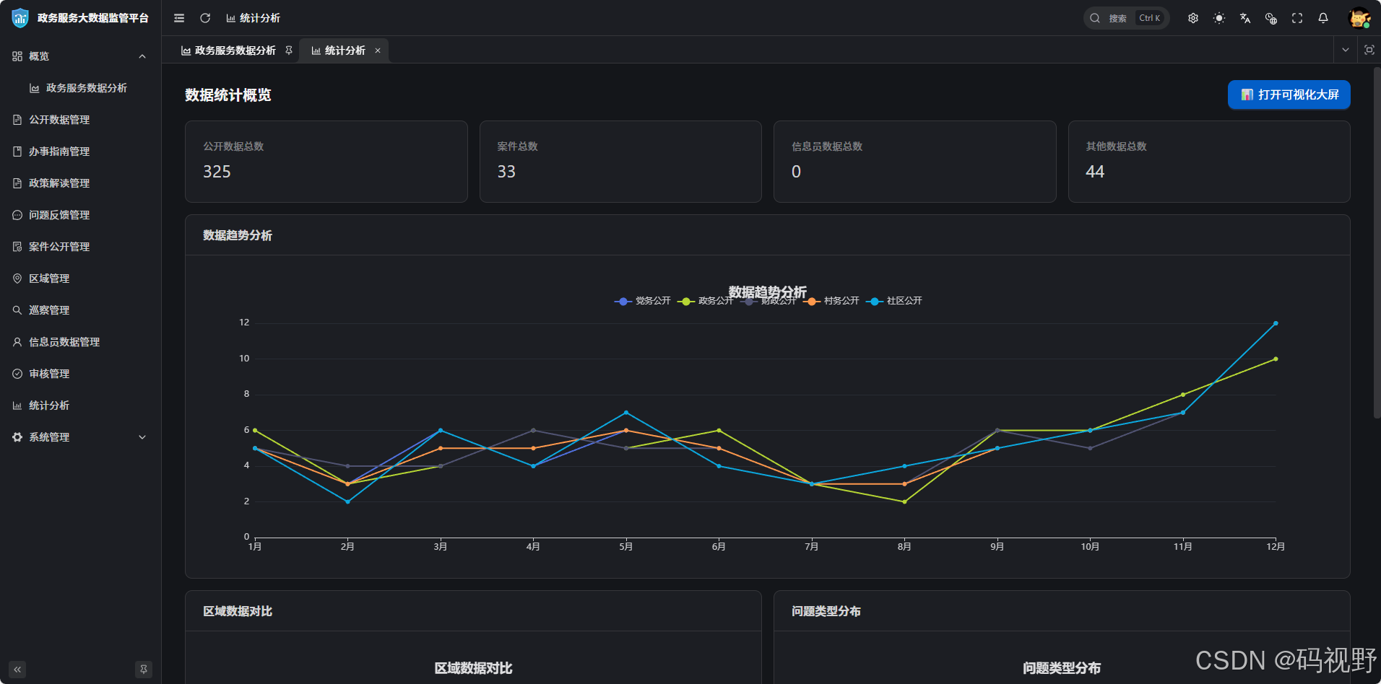The image size is (1381, 684).
Task: Open 问题反馈管理 menu item
Action: coord(80,215)
